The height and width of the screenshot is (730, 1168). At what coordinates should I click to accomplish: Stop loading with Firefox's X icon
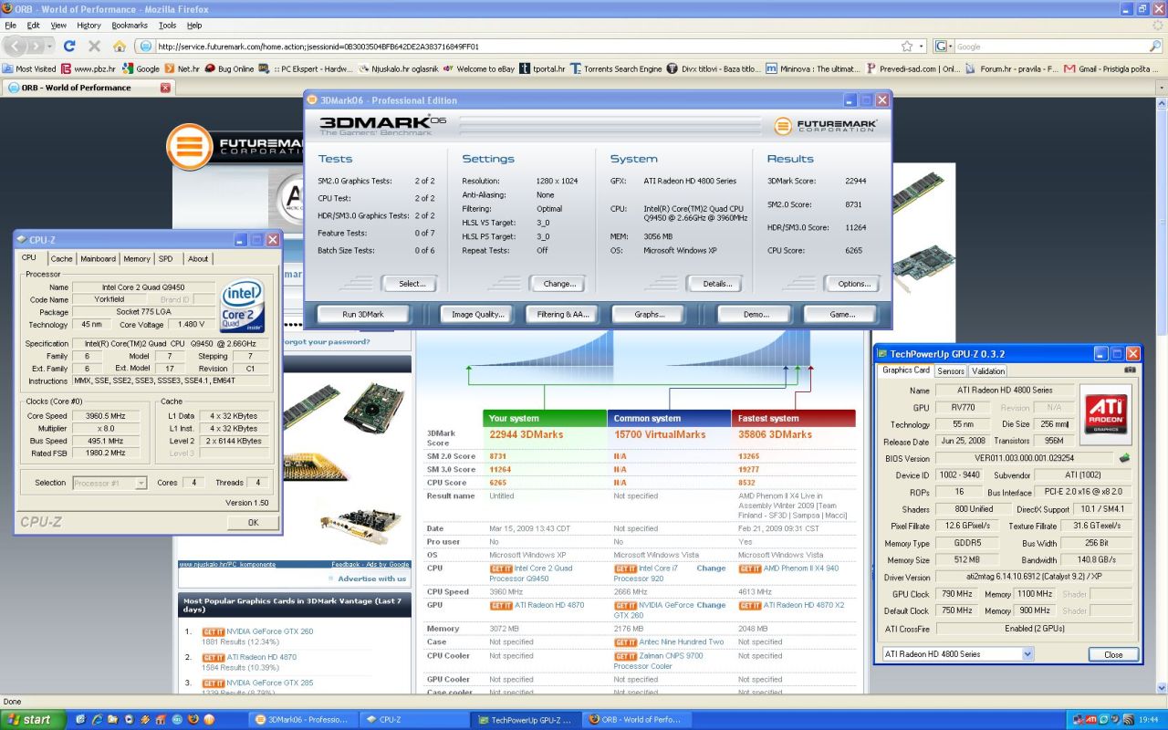coord(95,46)
